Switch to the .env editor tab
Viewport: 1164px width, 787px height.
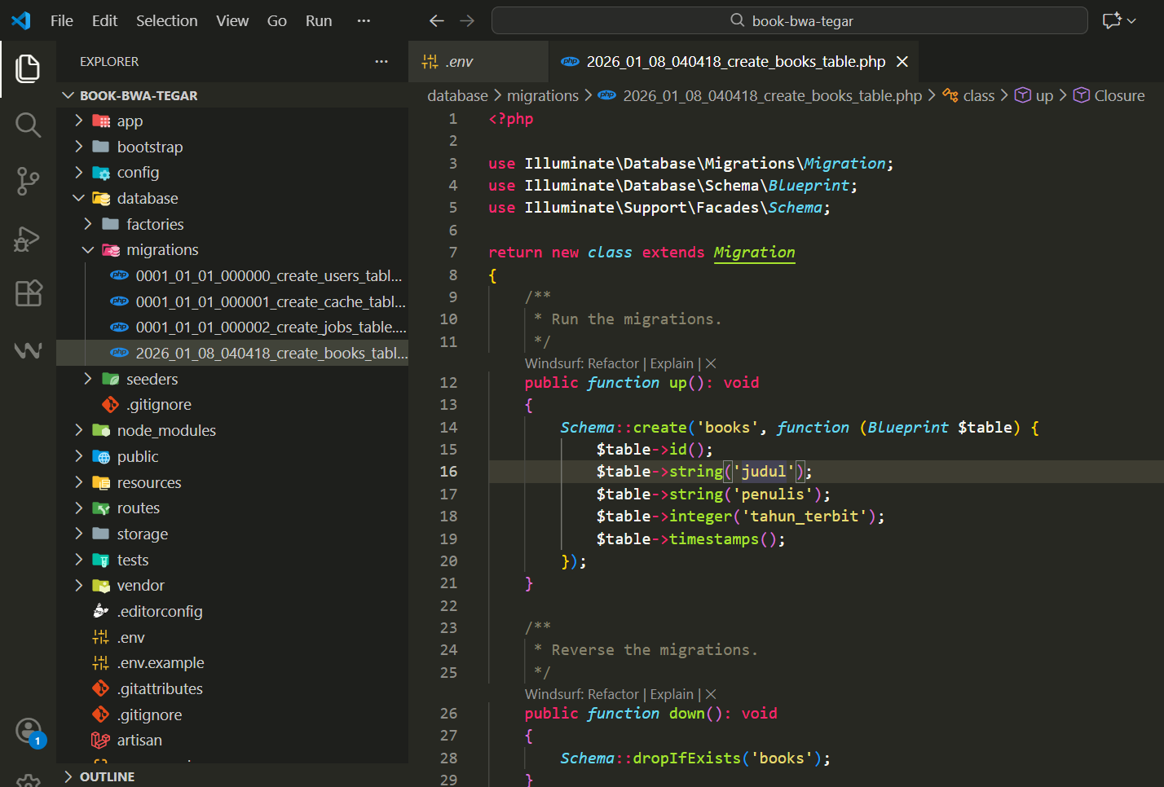(x=459, y=62)
